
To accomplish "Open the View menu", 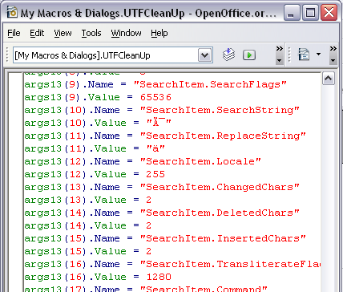I will pos(63,33).
